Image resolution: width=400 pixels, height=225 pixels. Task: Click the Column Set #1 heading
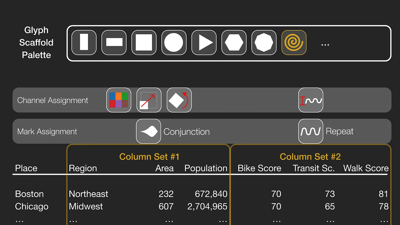pyautogui.click(x=149, y=157)
